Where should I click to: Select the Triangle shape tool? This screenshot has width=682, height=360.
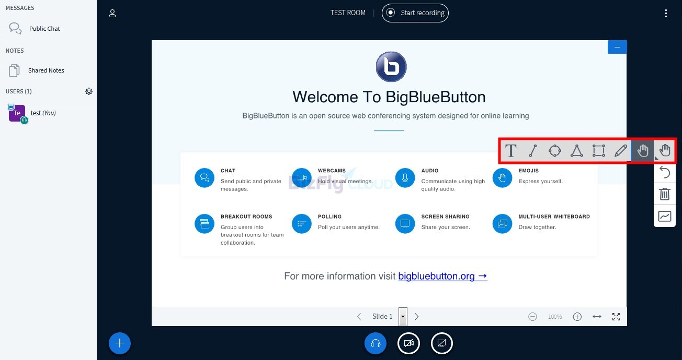[577, 151]
